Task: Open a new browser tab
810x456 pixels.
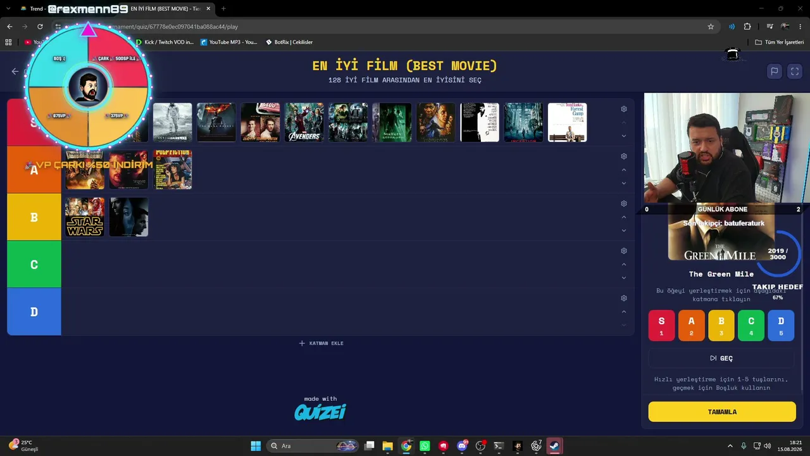Action: pyautogui.click(x=223, y=9)
